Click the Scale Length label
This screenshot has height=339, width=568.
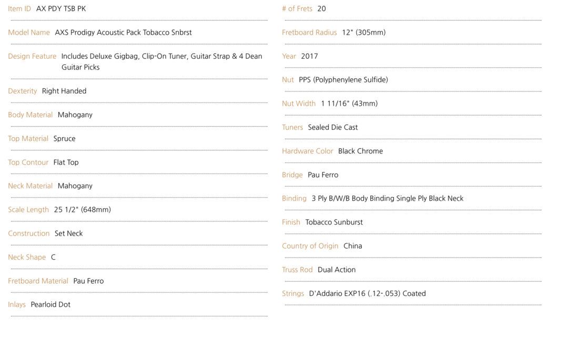tap(28, 210)
